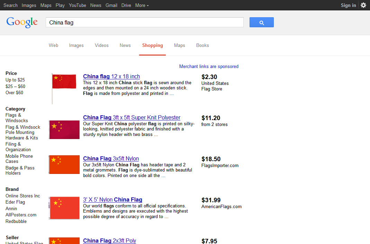Open China Flag 3x5ft Nylon listing

(x=111, y=159)
